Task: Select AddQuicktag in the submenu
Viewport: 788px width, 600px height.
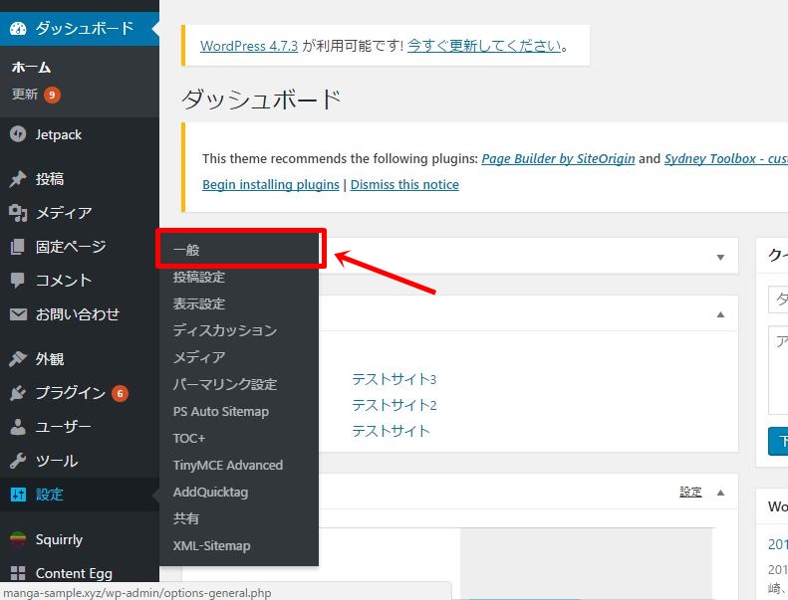Action: (239, 493)
